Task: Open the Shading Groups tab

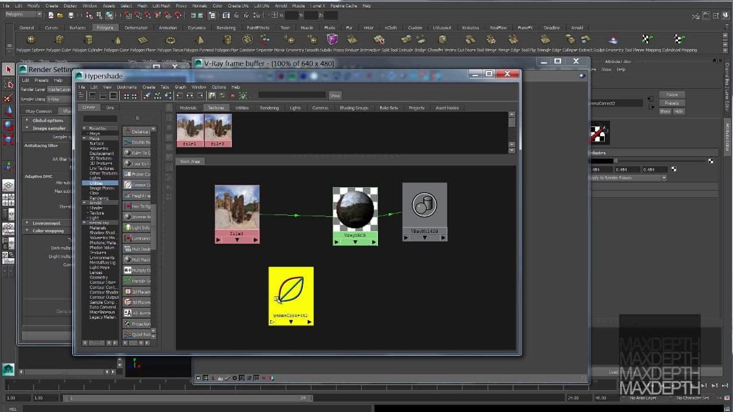Action: (354, 108)
